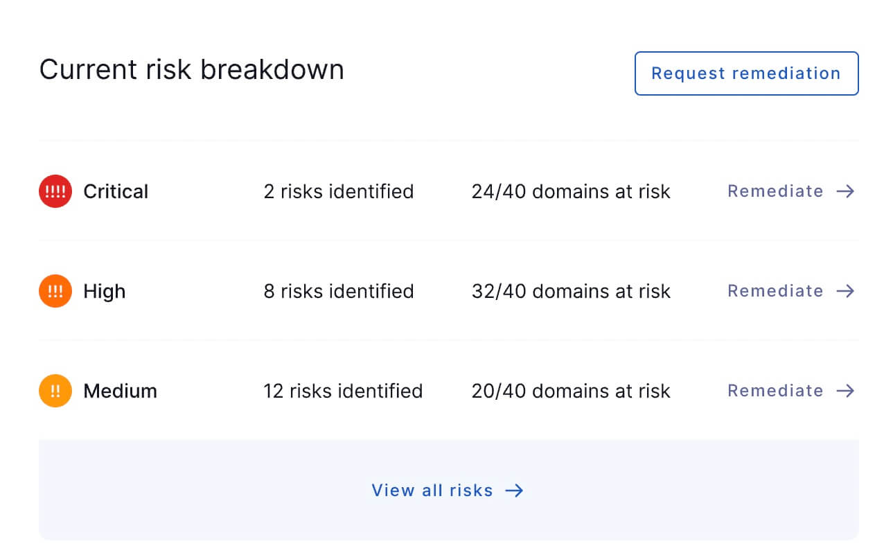This screenshot has width=884, height=546.
Task: Click the Current risk breakdown heading
Action: pyautogui.click(x=192, y=70)
